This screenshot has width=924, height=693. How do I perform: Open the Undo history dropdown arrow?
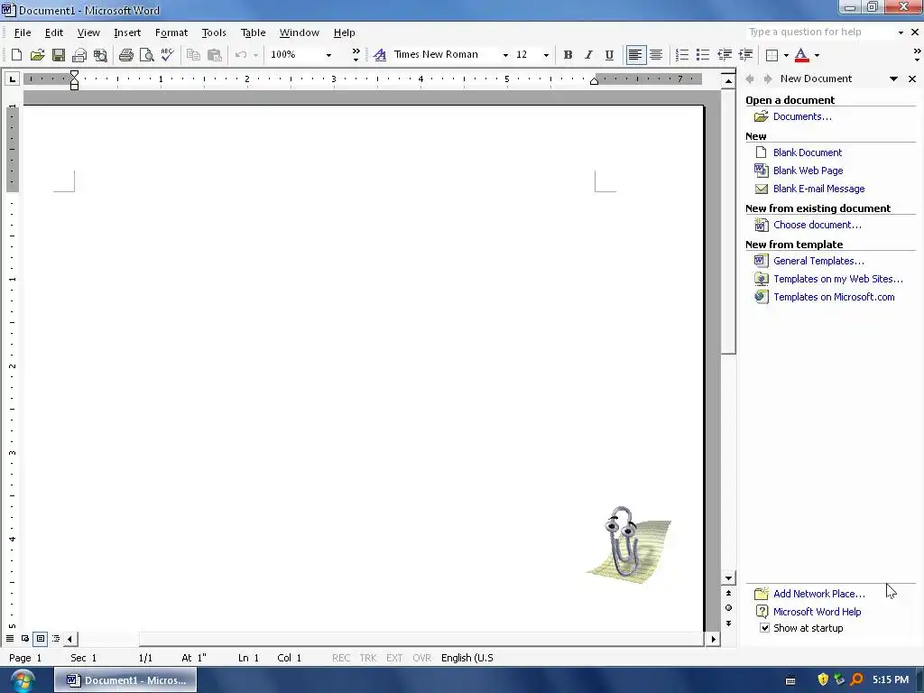[255, 55]
